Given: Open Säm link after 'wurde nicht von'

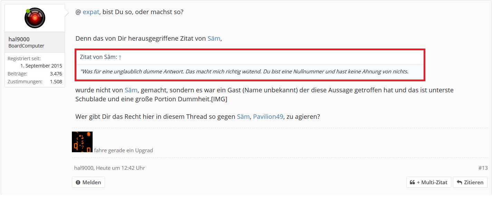Looking at the screenshot, I should point(131,90).
